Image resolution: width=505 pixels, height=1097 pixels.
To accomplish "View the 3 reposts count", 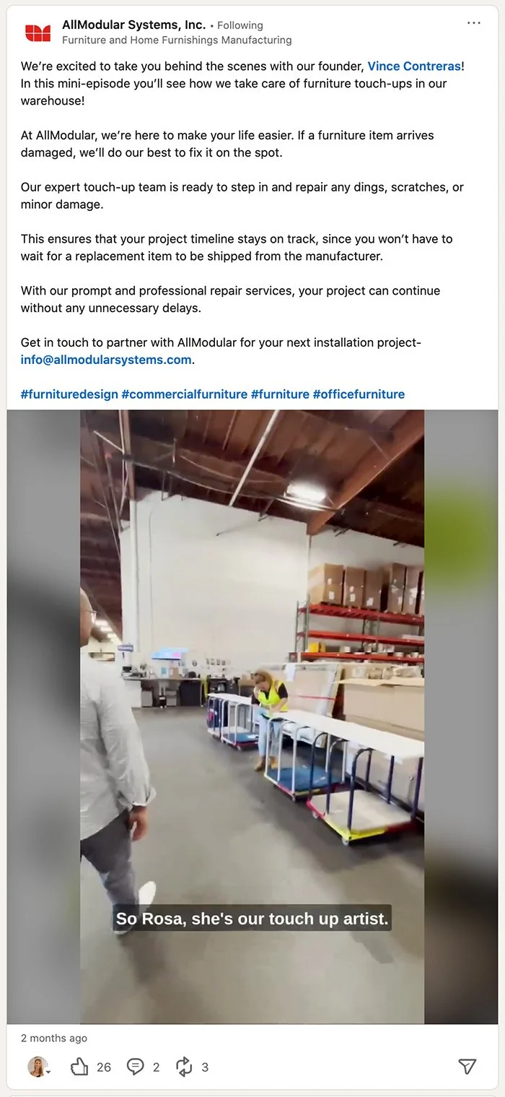I will [205, 1067].
